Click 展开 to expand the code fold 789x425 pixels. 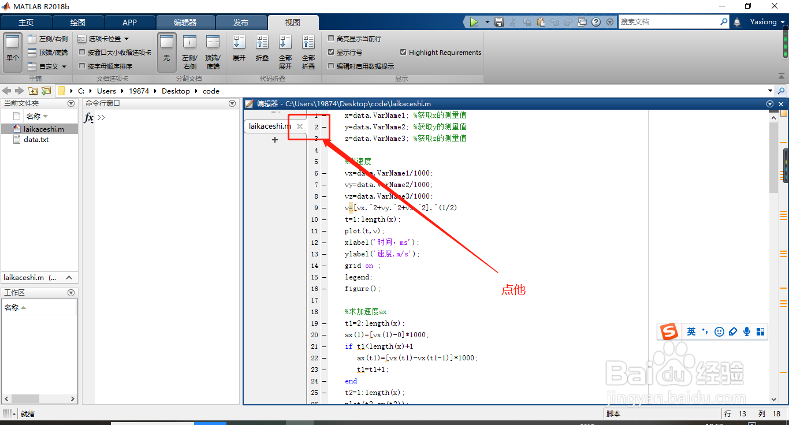(239, 49)
